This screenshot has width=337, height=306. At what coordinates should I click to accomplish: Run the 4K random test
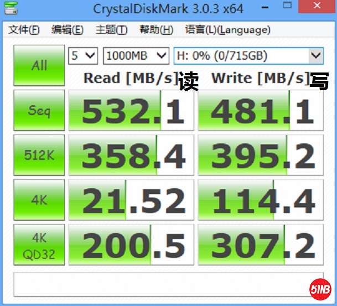[x=39, y=200]
